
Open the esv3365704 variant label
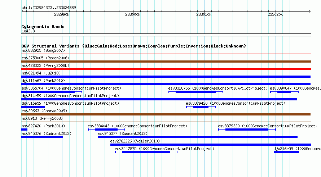pos(71,88)
